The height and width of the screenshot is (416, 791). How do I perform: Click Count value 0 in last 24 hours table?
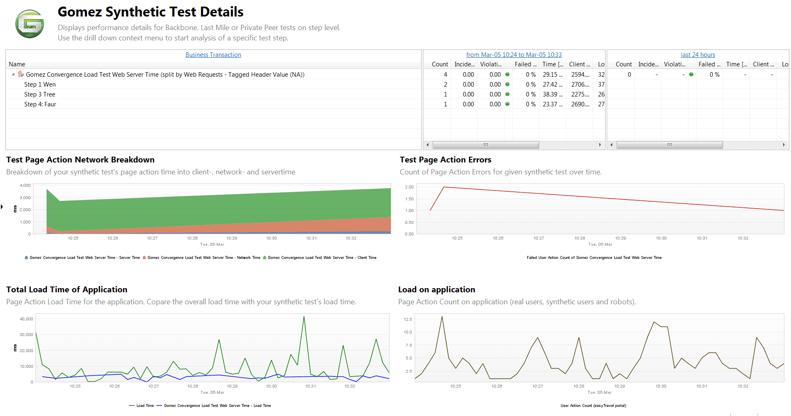point(629,74)
